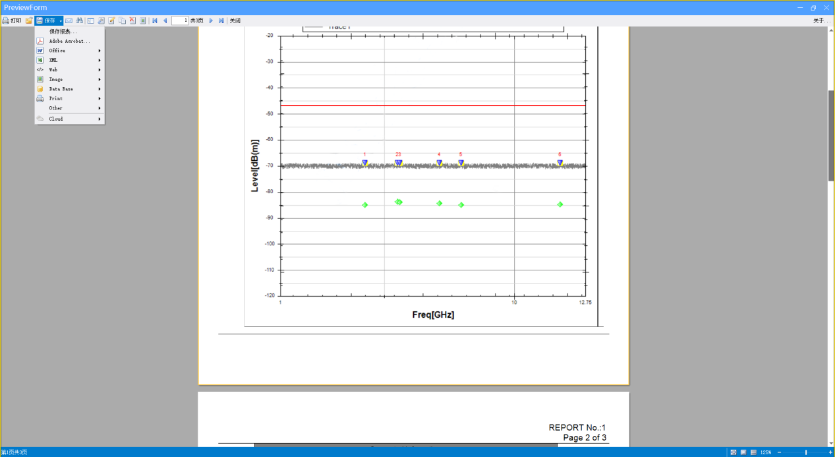Click the database cylinder icon in the menu
The width and height of the screenshot is (835, 457).
coord(40,89)
